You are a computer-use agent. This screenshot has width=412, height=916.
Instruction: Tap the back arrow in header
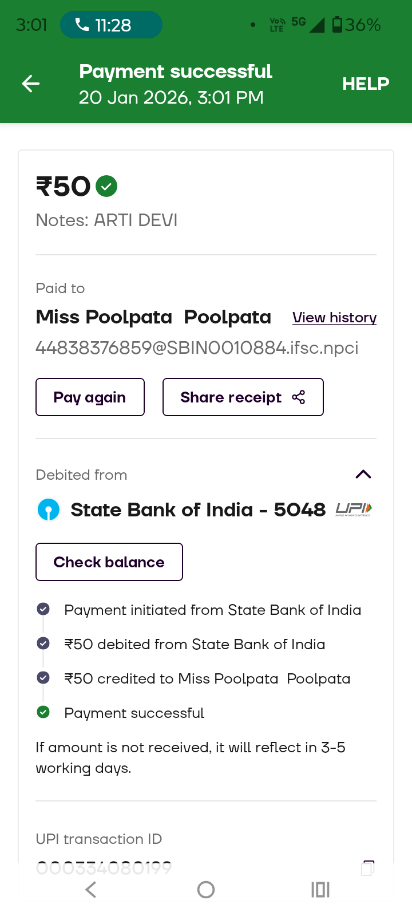31,84
